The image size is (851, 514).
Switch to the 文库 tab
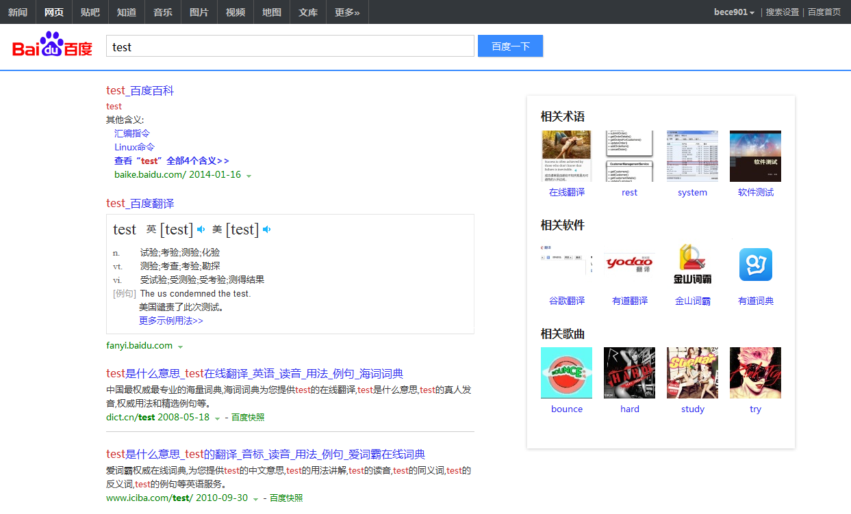[308, 12]
